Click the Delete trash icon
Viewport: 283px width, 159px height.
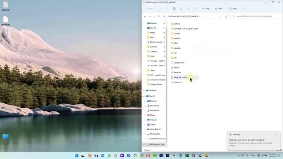(x=195, y=9)
